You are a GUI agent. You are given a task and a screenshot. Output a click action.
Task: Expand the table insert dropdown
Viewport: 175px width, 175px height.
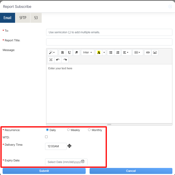(x=137, y=53)
